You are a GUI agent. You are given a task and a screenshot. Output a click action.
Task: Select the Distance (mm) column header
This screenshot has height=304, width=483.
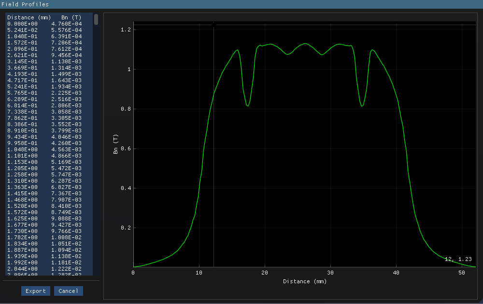29,17
